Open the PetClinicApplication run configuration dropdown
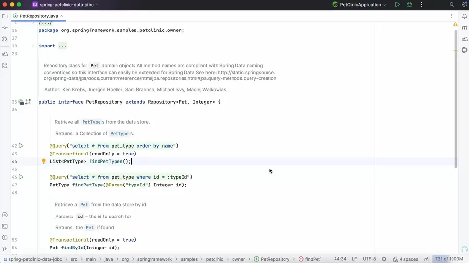Screen dimensions: 469x263 pos(363,5)
